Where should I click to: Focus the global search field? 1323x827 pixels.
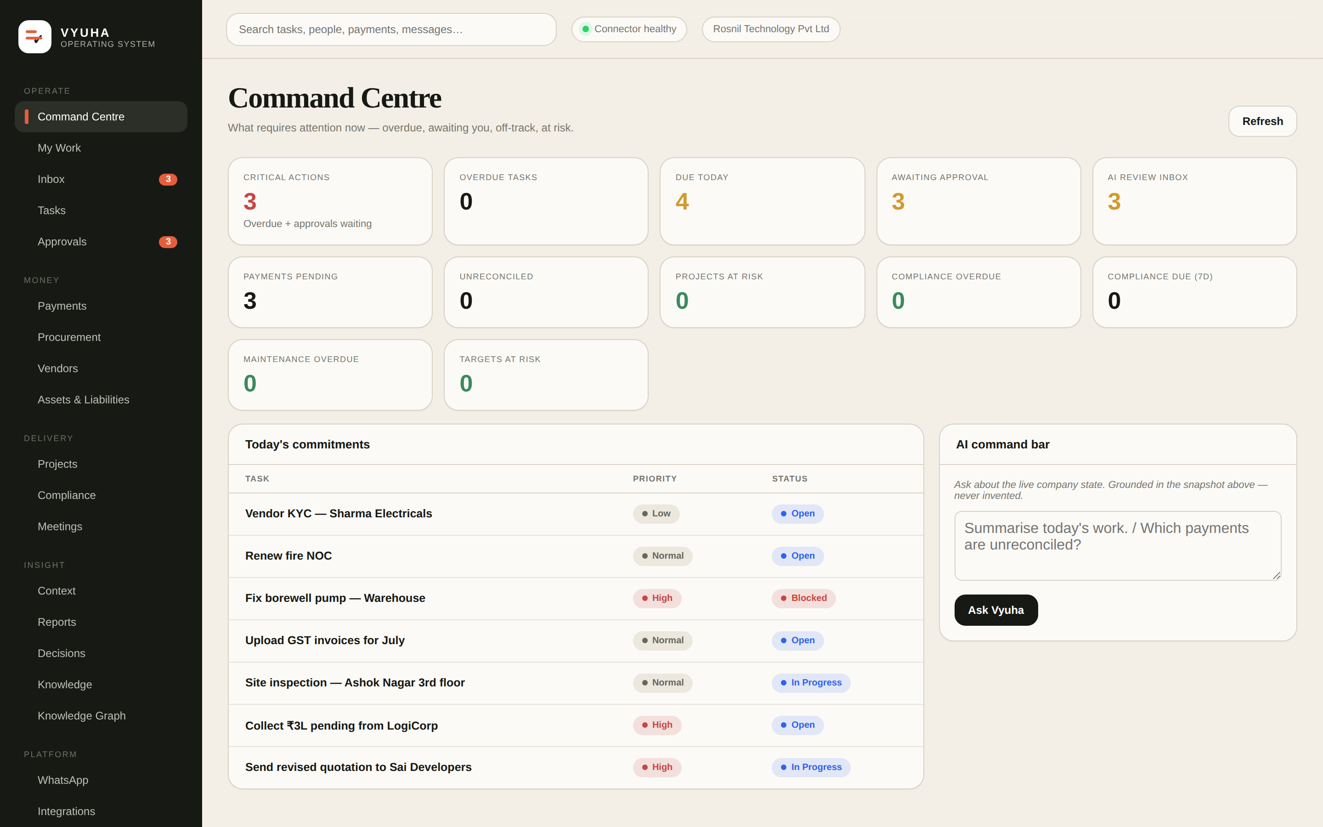click(391, 29)
